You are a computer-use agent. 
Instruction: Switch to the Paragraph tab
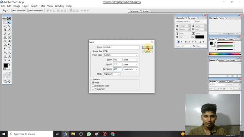pyautogui.click(x=191, y=18)
